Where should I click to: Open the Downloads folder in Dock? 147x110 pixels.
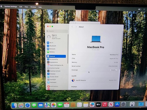(141, 104)
